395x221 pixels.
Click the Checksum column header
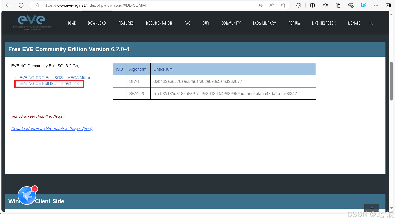tap(233, 69)
